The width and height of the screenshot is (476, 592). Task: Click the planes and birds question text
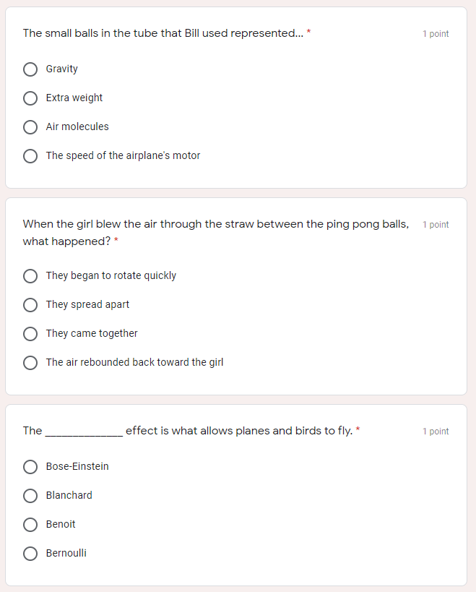pos(238,431)
